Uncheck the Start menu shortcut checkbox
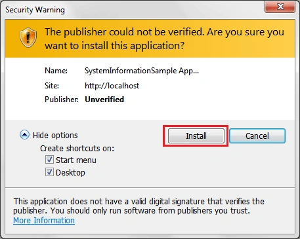Image resolution: width=300 pixels, height=239 pixels. (49, 160)
